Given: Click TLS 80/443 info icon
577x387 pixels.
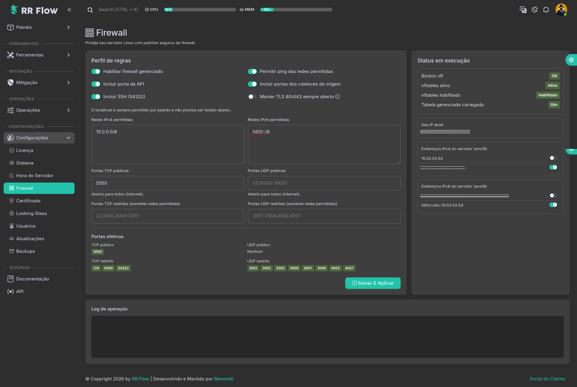Looking at the screenshot, I should [x=337, y=97].
